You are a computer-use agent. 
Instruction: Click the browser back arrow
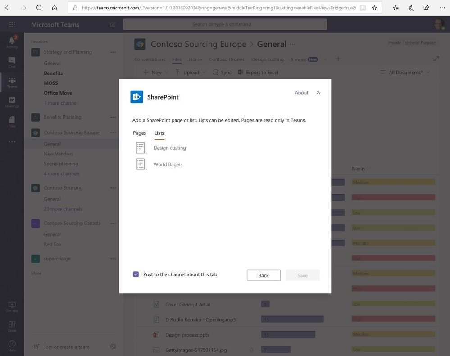tap(8, 8)
